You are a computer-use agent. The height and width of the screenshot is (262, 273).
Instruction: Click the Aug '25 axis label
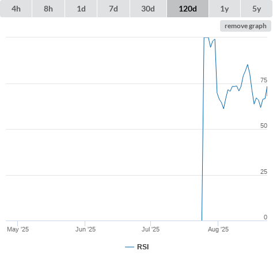pyautogui.click(x=218, y=229)
